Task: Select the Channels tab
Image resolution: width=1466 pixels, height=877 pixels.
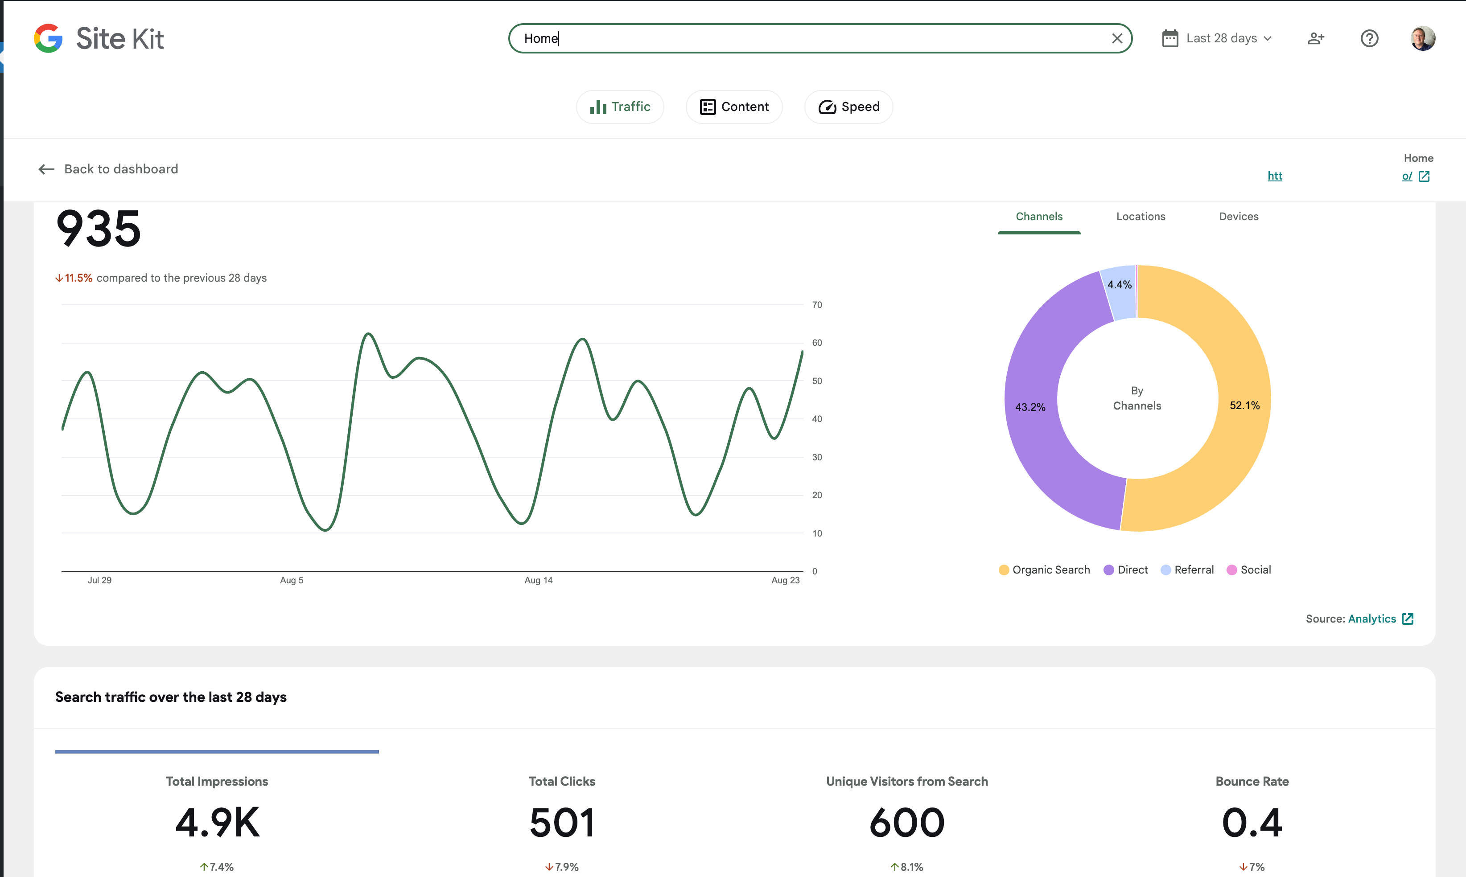Action: 1038,216
